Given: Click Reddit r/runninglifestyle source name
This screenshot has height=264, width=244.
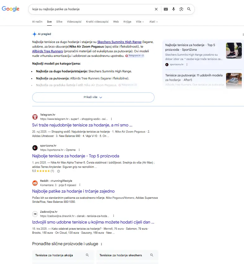Looking at the screenshot, I should point(56,181).
